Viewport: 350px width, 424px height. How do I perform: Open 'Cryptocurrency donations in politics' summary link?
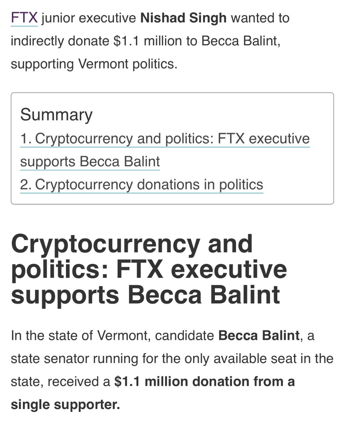(x=141, y=185)
